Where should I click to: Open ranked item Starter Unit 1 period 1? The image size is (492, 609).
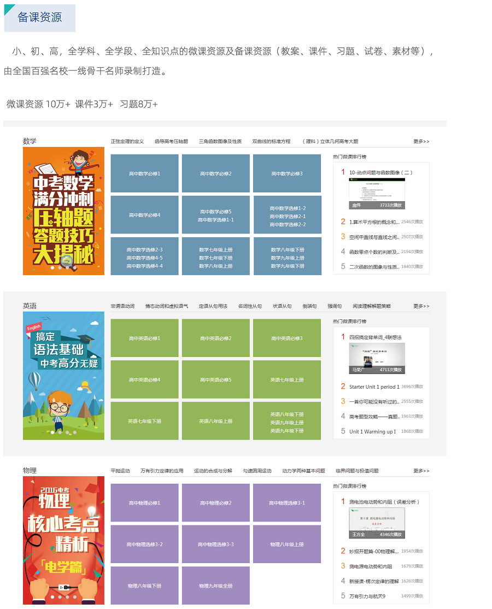coord(374,387)
